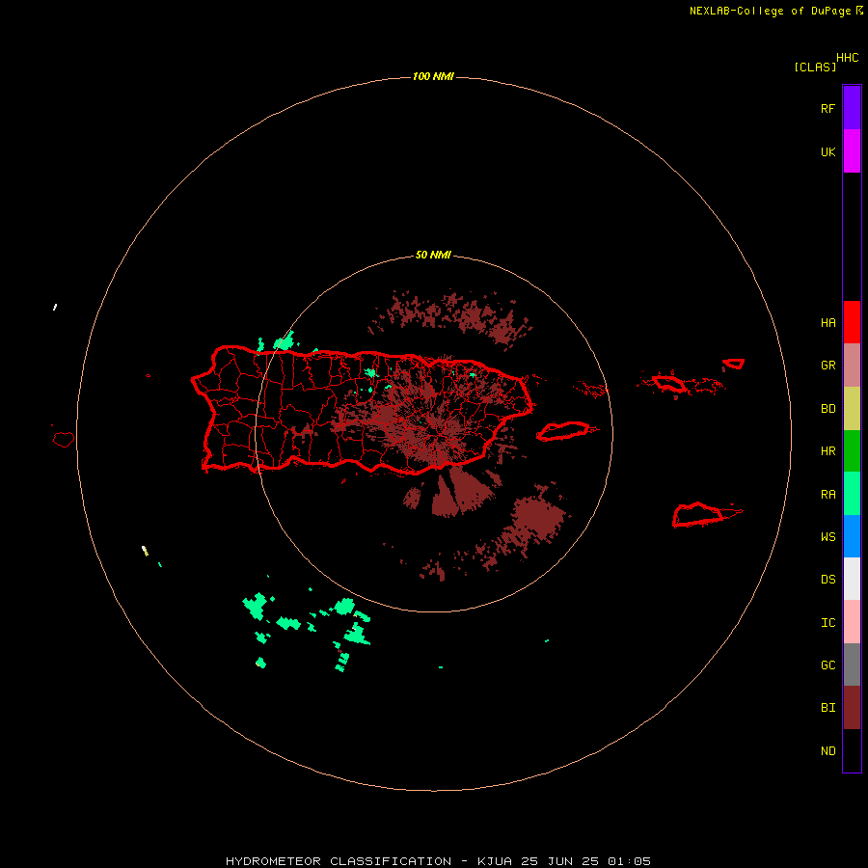Click the GR pink-brown legend swatch
This screenshot has width=868, height=868.
pos(852,366)
